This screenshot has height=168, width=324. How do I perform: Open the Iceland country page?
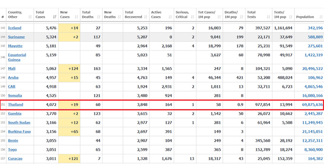point(15,28)
